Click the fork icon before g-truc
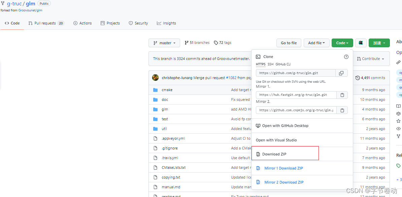Screen dimensions: 402x197 click(x=3, y=3)
